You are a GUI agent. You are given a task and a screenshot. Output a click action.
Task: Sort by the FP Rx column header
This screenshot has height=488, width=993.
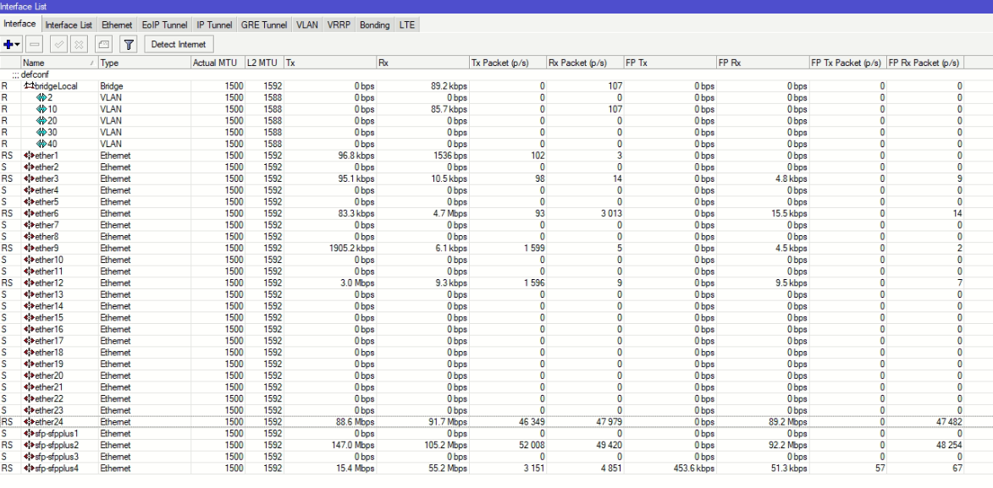(763, 63)
